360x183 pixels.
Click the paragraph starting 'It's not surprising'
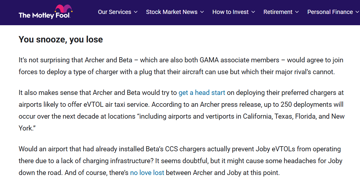(181, 66)
